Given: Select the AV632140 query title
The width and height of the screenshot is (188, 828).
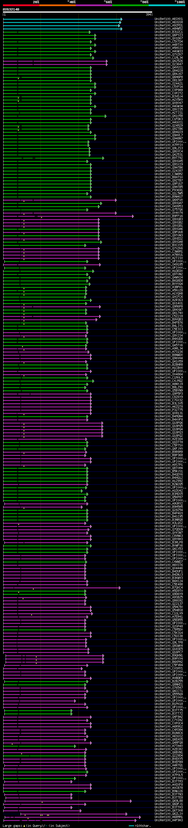Looking at the screenshot, I should tap(11, 10).
